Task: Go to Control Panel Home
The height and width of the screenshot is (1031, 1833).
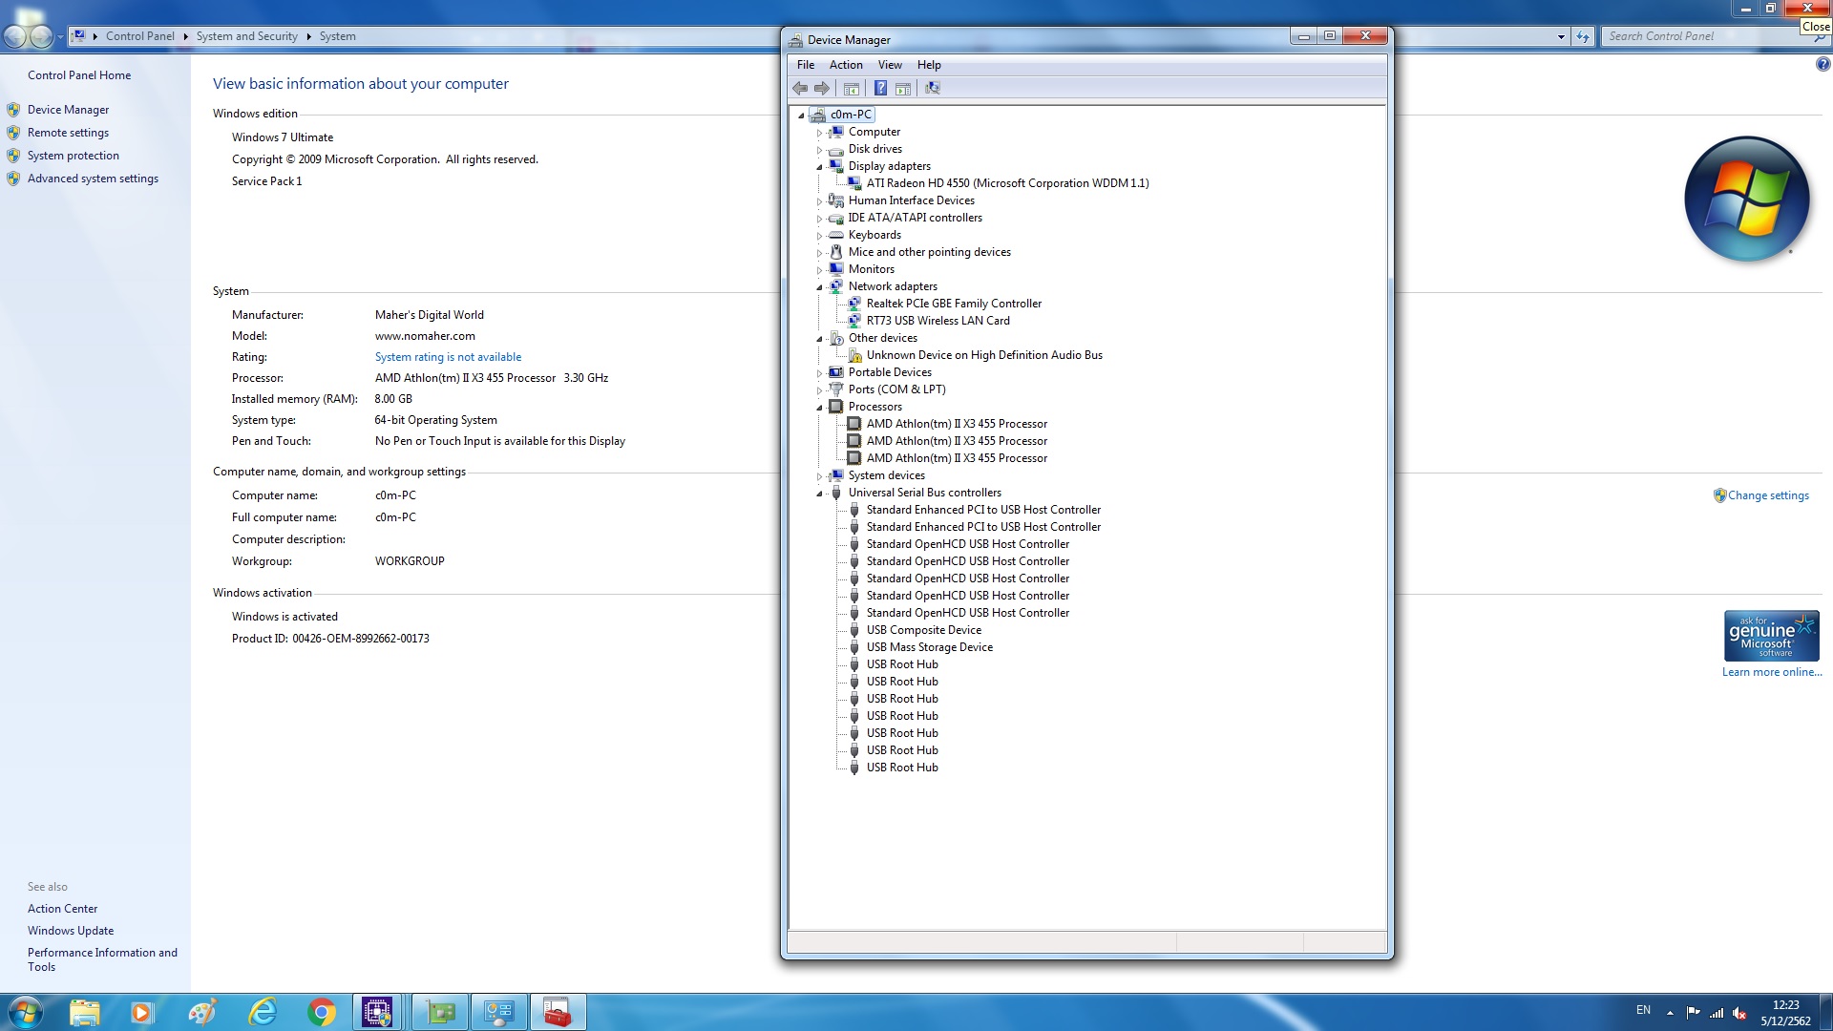Action: [79, 75]
